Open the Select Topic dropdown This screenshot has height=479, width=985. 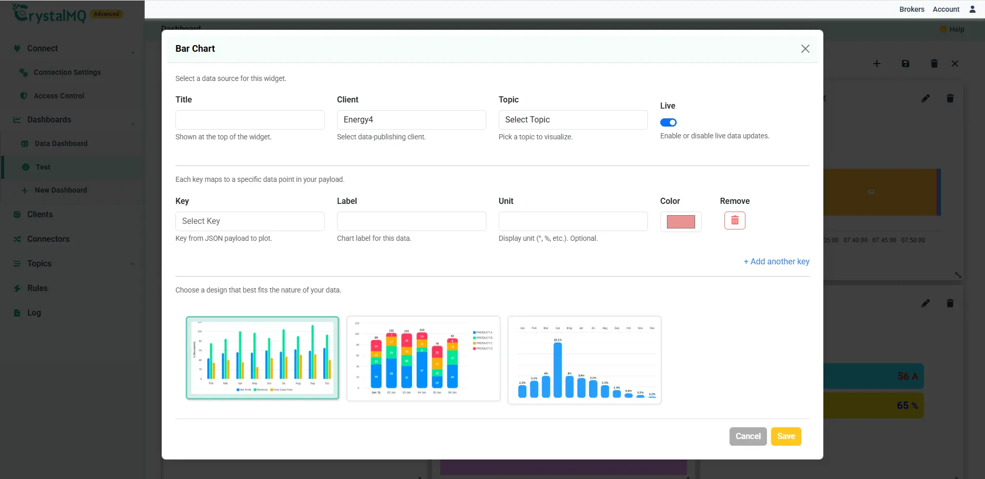pos(573,120)
